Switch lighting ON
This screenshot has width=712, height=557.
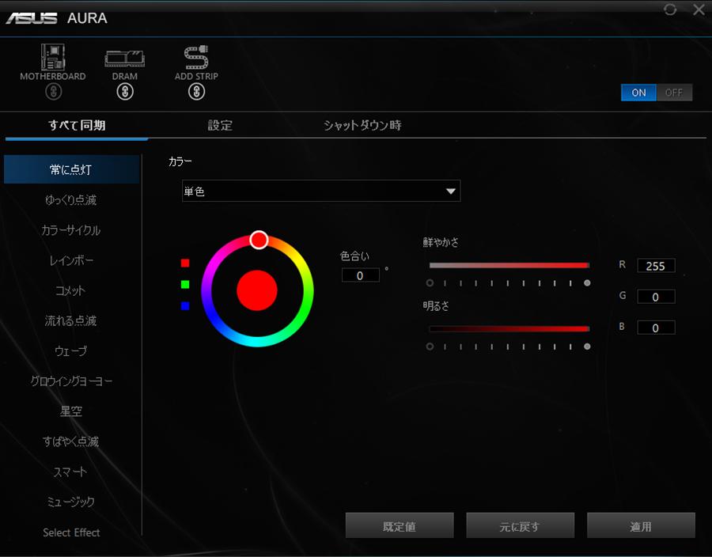638,93
